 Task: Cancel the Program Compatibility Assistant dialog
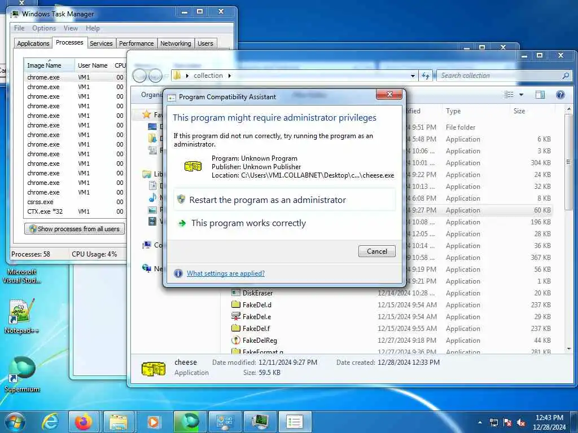click(376, 251)
